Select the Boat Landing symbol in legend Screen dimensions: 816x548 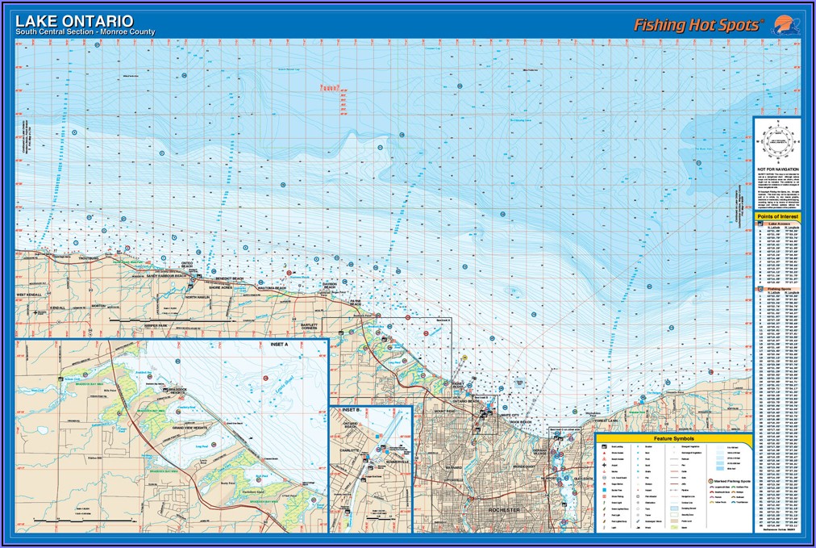(x=604, y=446)
